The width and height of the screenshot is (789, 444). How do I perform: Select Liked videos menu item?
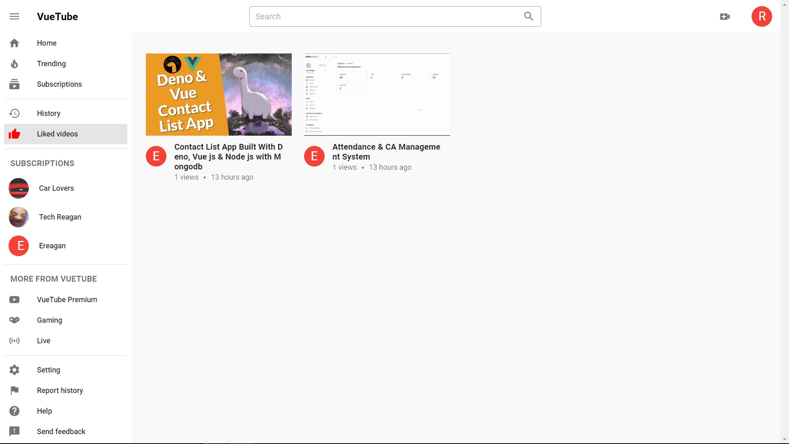pyautogui.click(x=57, y=134)
